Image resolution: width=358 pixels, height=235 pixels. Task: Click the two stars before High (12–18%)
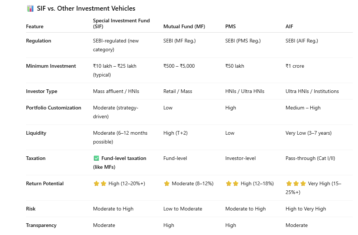click(232, 184)
